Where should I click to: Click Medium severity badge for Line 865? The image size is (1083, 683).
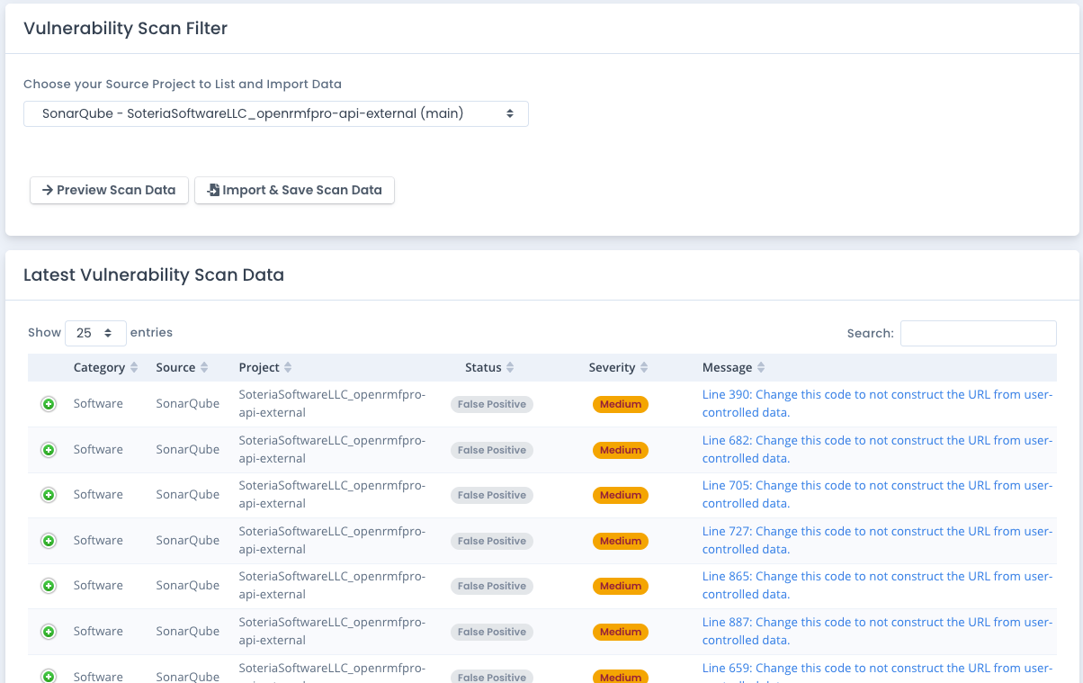point(621,586)
